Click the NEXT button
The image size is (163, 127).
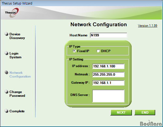coord(121,112)
